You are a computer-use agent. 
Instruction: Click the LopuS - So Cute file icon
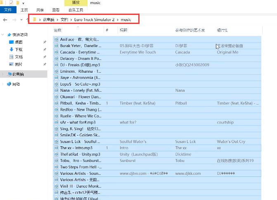click(x=57, y=84)
